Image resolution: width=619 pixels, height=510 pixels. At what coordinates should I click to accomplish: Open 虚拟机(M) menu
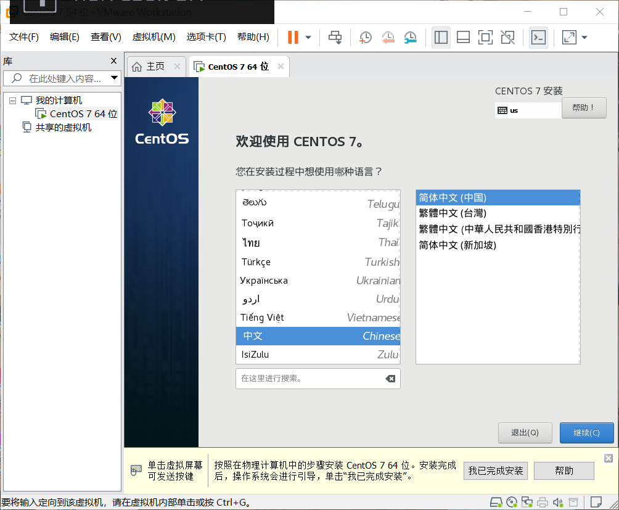(x=154, y=37)
